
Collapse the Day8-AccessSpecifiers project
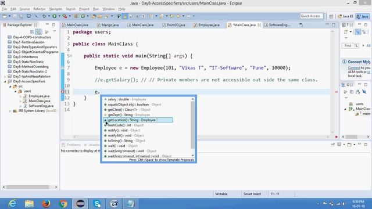(x=5, y=81)
